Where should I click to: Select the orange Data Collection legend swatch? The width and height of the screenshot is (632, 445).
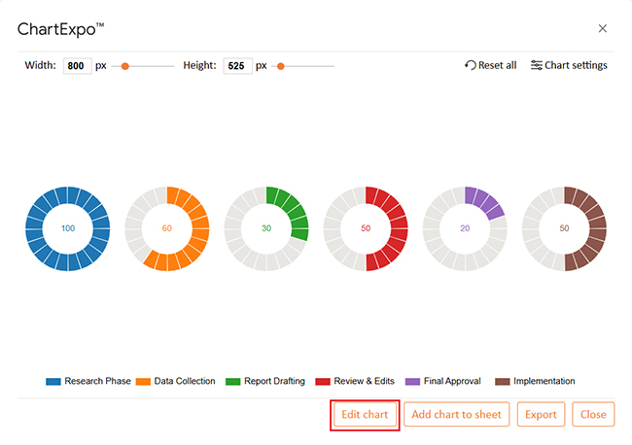[x=143, y=382]
